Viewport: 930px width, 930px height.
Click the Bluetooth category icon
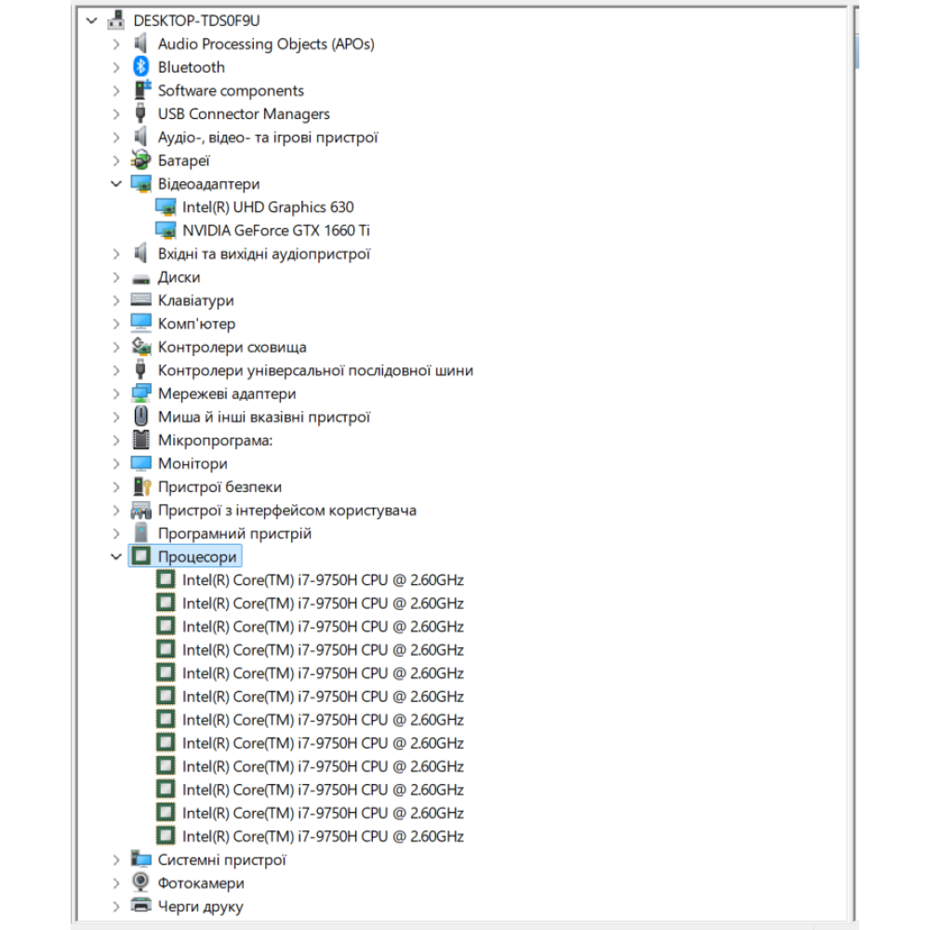point(141,67)
